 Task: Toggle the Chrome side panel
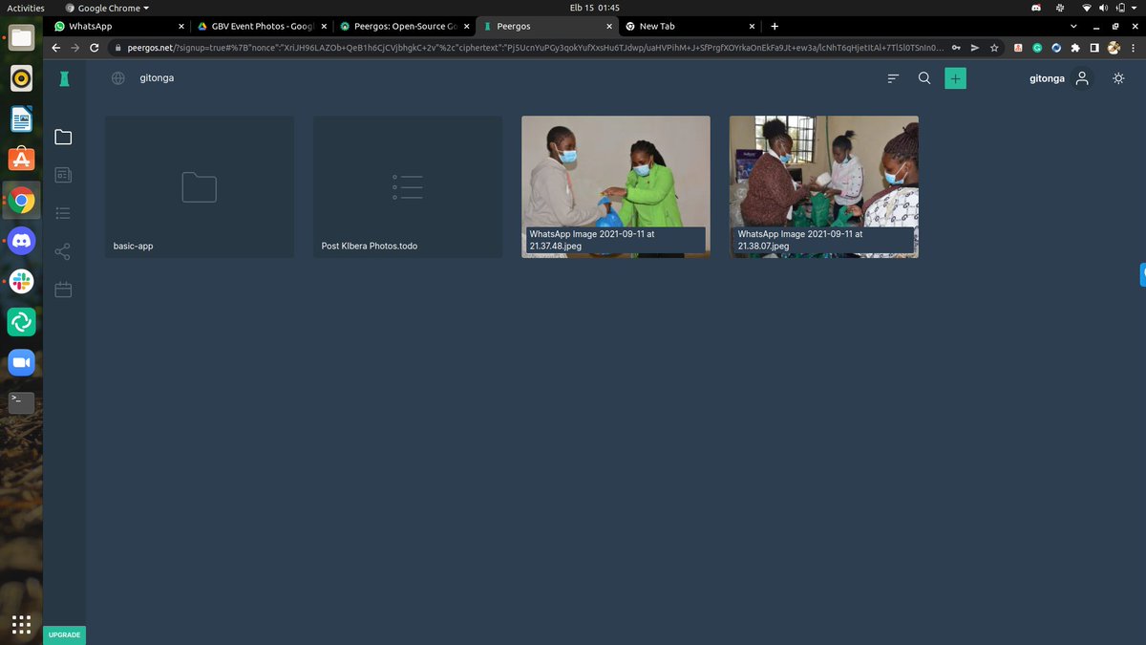pos(1094,47)
